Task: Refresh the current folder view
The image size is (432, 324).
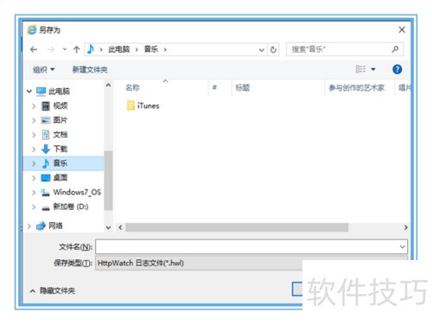Action: (x=273, y=50)
